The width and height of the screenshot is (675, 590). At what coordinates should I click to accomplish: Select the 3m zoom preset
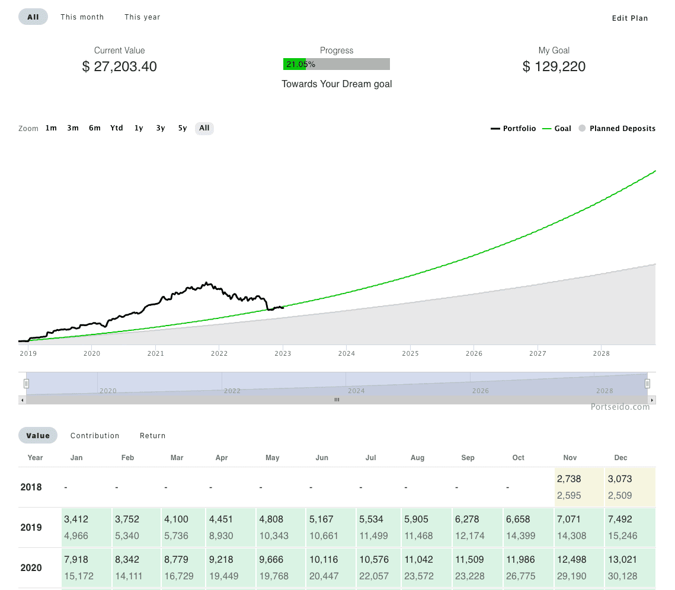coord(72,128)
